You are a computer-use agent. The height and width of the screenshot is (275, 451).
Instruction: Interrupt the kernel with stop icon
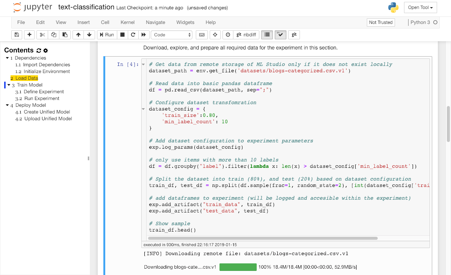tap(122, 35)
